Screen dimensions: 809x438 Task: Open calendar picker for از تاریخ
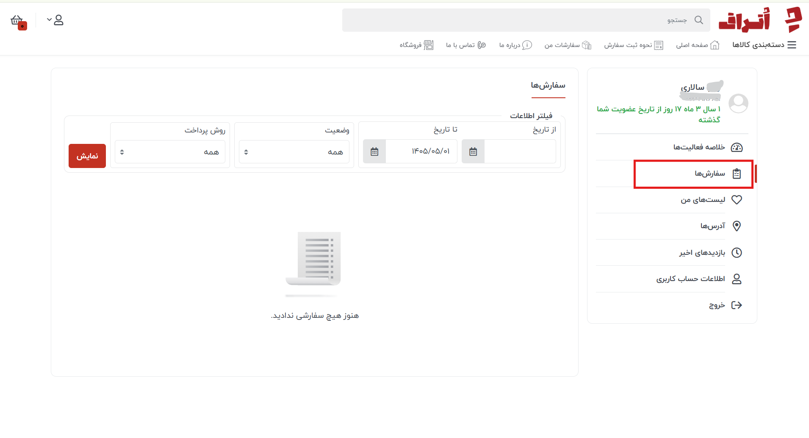473,152
